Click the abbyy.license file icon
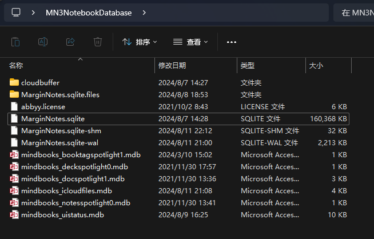 pyautogui.click(x=14, y=107)
